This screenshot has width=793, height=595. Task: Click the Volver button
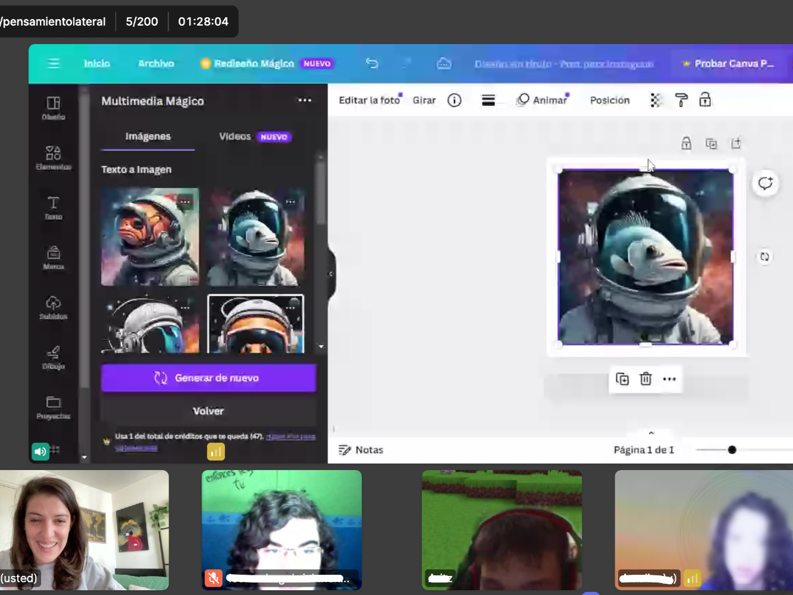pos(208,411)
